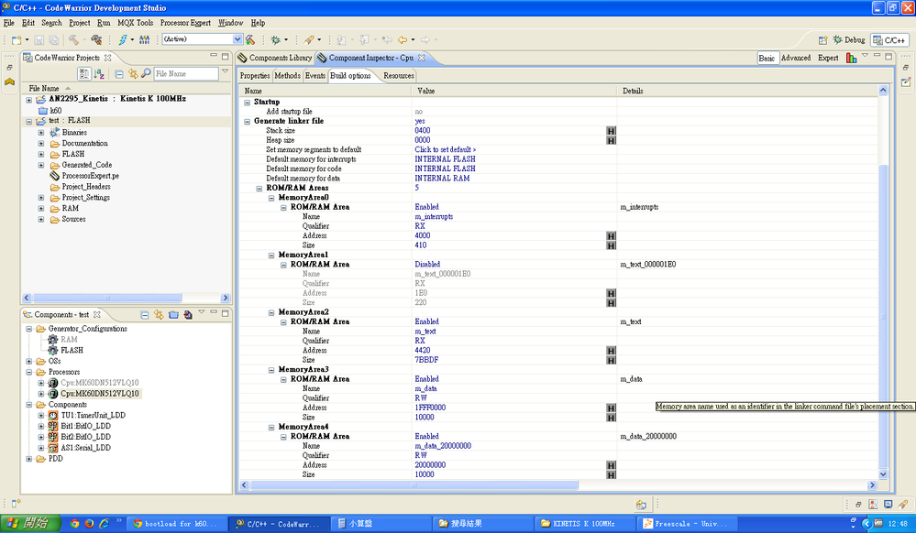
Task: Expand the PDD folder in Components
Action: pos(28,459)
